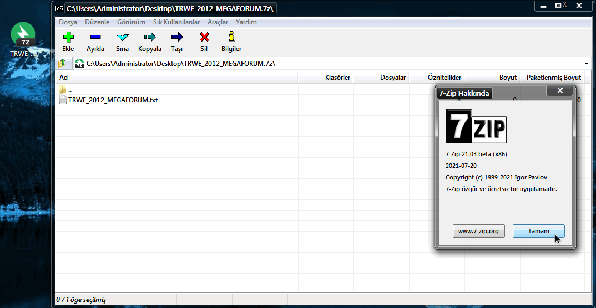Click the up-folder icon beside the address bar

point(62,63)
